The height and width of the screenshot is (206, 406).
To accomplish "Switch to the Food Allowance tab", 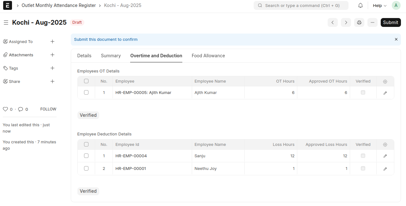I will coord(208,56).
